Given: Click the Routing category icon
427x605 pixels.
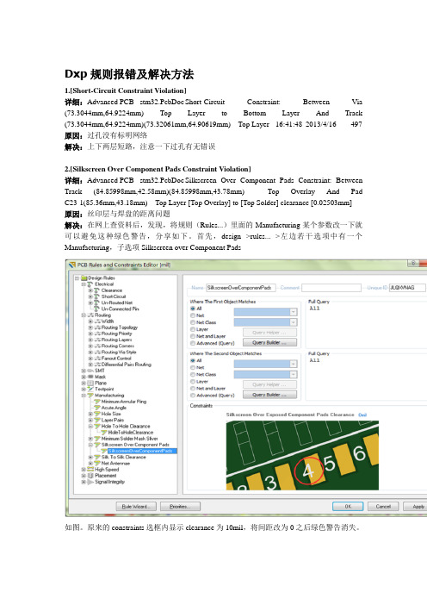Looking at the screenshot, I should pyautogui.click(x=90, y=315).
